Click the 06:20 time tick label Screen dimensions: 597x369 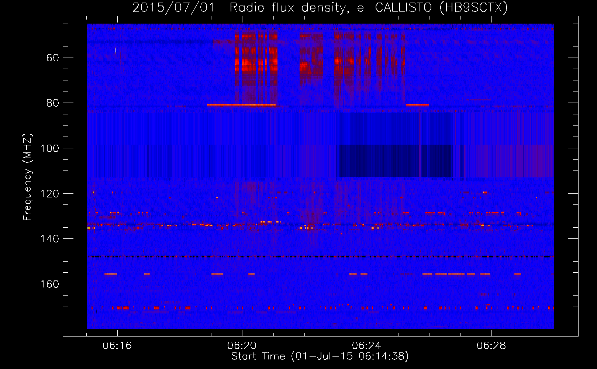tap(242, 346)
